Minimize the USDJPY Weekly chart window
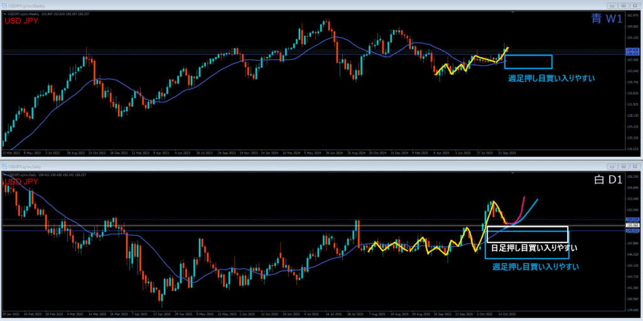Image resolution: width=643 pixels, height=321 pixels. [612, 5]
